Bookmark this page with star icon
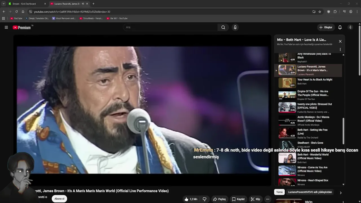This screenshot has width=361, height=203. point(320,12)
